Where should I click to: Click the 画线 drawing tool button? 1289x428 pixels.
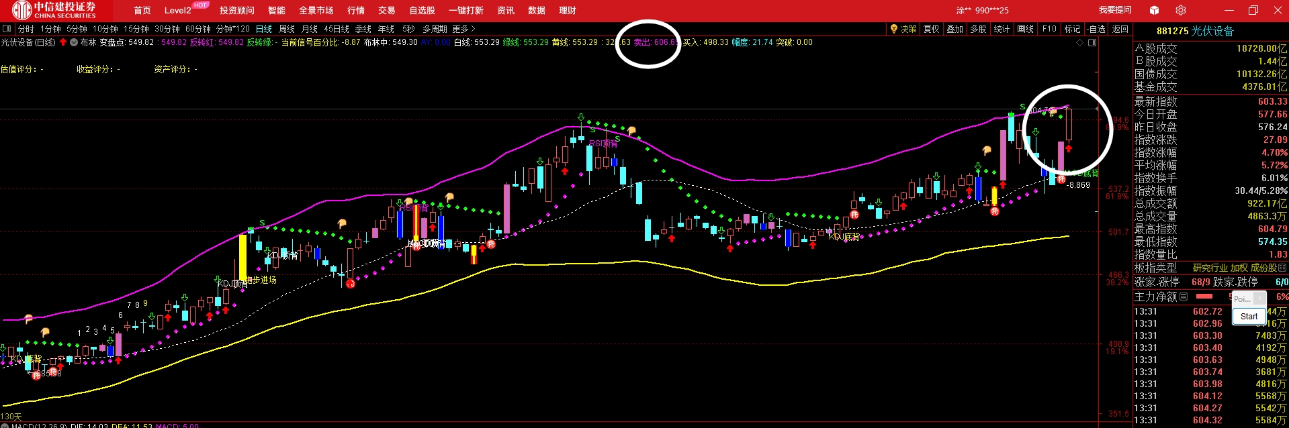click(x=1026, y=29)
